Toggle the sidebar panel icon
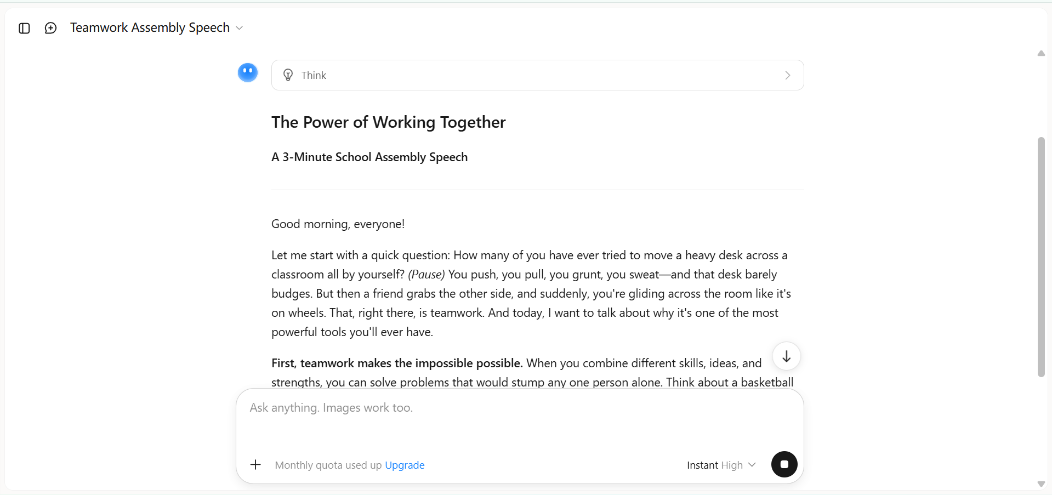 [x=24, y=28]
